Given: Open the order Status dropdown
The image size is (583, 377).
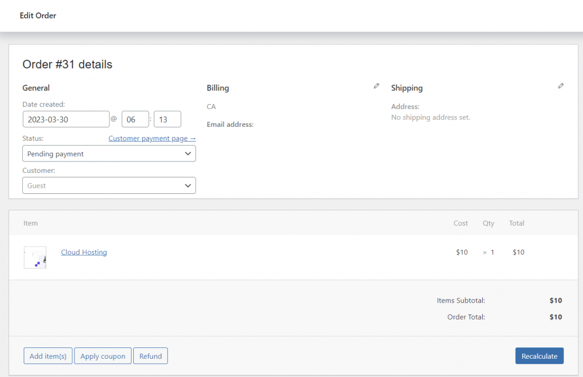Looking at the screenshot, I should (x=109, y=154).
